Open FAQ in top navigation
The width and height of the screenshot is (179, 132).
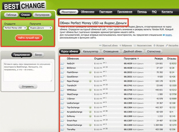click(x=154, y=12)
